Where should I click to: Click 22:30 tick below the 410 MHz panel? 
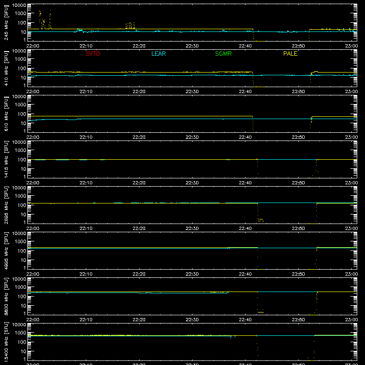[x=192, y=92]
